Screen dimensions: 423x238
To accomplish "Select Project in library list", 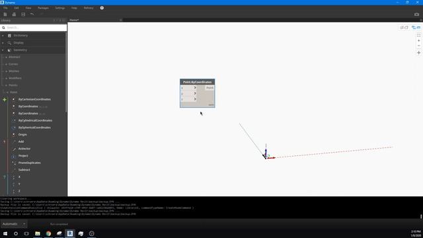I will point(23,156).
